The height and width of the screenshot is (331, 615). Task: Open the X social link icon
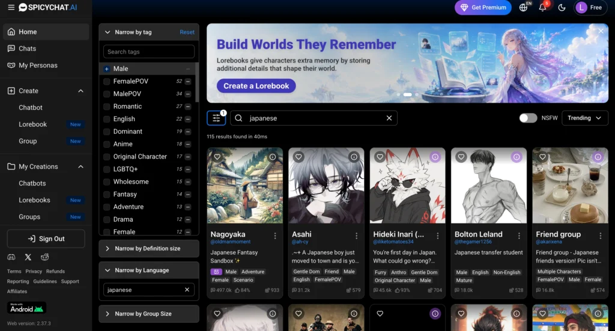coord(28,257)
